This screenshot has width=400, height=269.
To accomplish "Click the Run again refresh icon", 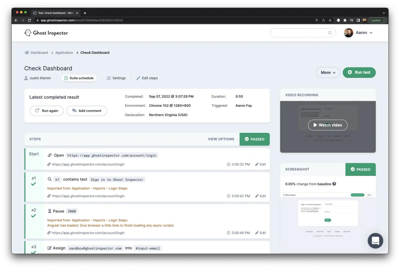I will 37,111.
